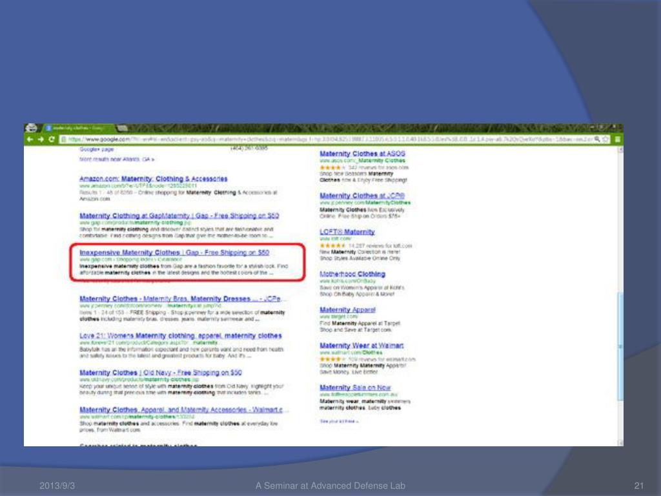
Task: Click the scrollbar up arrow
Action: pos(620,150)
